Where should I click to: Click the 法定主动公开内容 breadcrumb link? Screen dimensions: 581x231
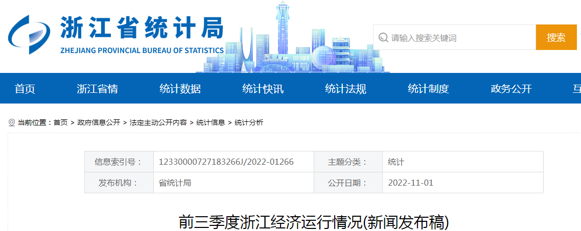pyautogui.click(x=158, y=123)
